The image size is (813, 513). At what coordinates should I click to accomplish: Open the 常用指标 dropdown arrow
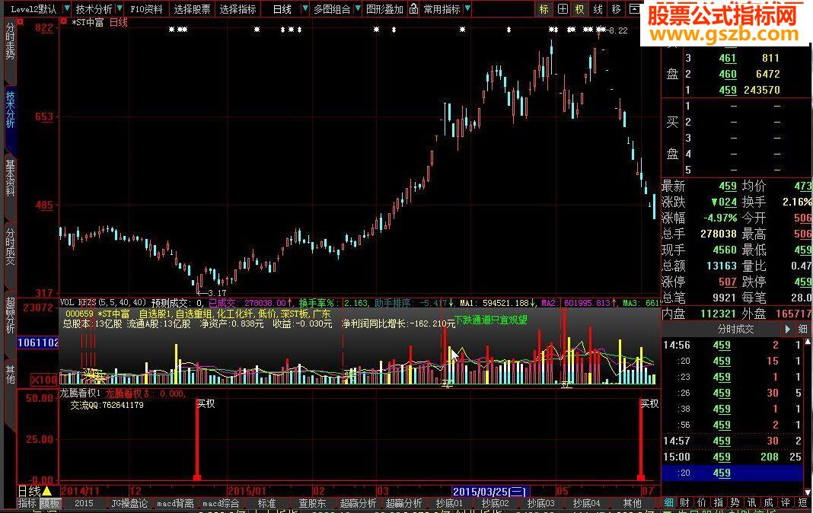(467, 9)
